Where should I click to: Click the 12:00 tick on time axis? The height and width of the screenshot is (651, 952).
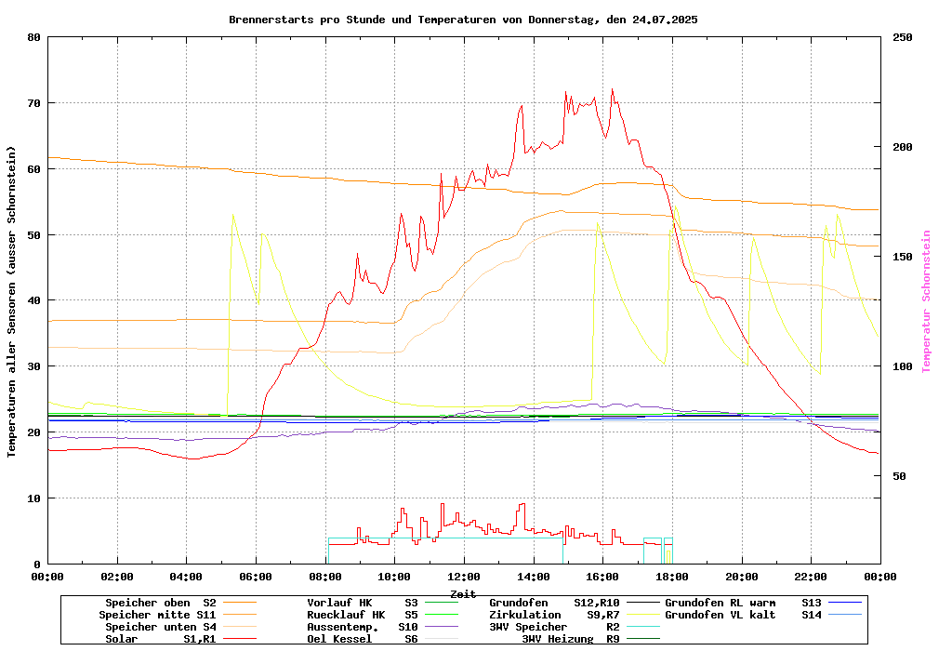coord(464,577)
